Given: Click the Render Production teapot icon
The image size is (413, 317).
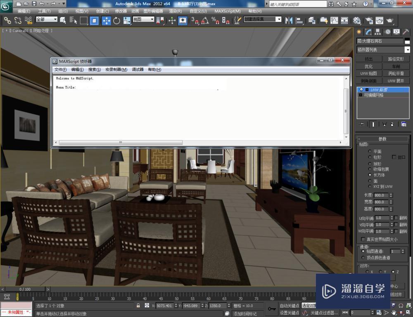Looking at the screenshot, I should click(x=389, y=20).
